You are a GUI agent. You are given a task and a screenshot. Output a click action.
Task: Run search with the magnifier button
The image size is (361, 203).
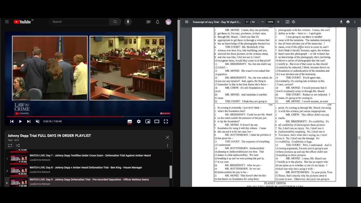tap(115, 22)
